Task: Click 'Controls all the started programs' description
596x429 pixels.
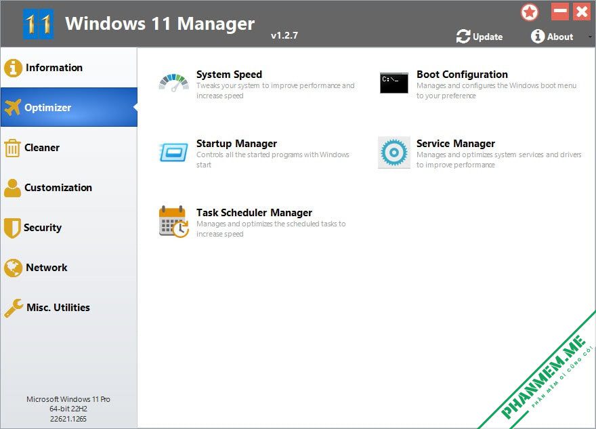Action: click(272, 160)
